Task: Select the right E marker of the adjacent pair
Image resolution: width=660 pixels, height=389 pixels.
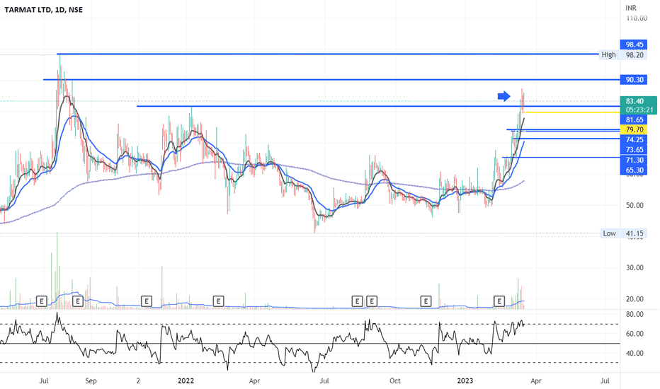Action: tap(371, 301)
